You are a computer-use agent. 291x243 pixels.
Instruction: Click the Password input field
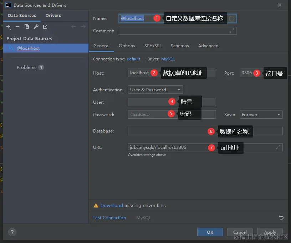172,114
